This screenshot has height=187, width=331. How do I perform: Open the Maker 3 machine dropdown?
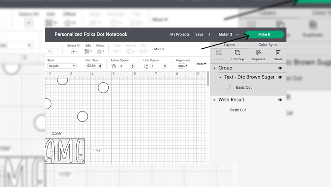(229, 34)
